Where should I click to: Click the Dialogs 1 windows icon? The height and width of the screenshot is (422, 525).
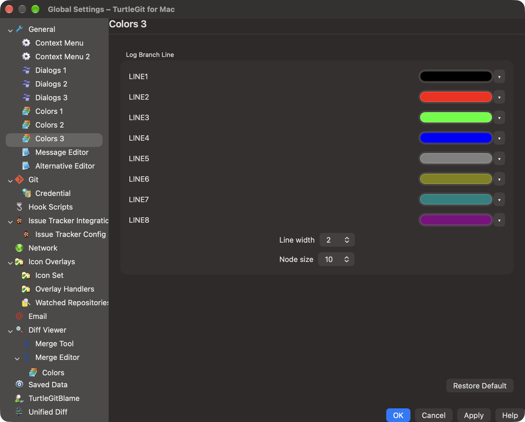tap(26, 70)
